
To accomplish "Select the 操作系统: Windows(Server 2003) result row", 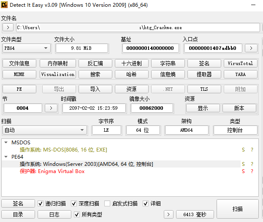I will [x=87, y=164].
